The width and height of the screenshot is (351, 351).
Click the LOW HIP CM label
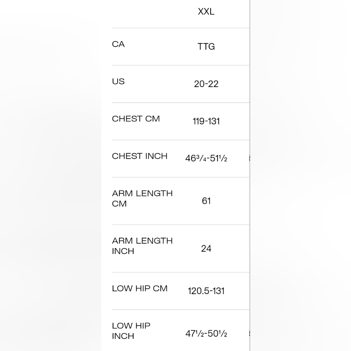[x=139, y=288]
